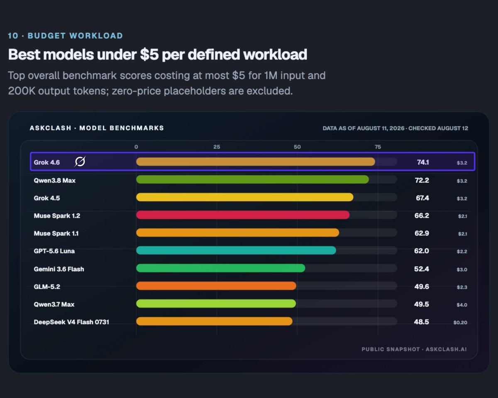The height and width of the screenshot is (398, 498).
Task: Click the 72.2 score value
Action: pyautogui.click(x=422, y=181)
